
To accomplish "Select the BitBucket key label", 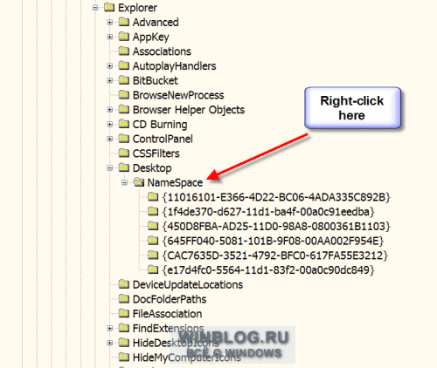I will (x=155, y=80).
